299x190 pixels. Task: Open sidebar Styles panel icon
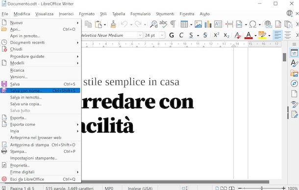point(294,63)
